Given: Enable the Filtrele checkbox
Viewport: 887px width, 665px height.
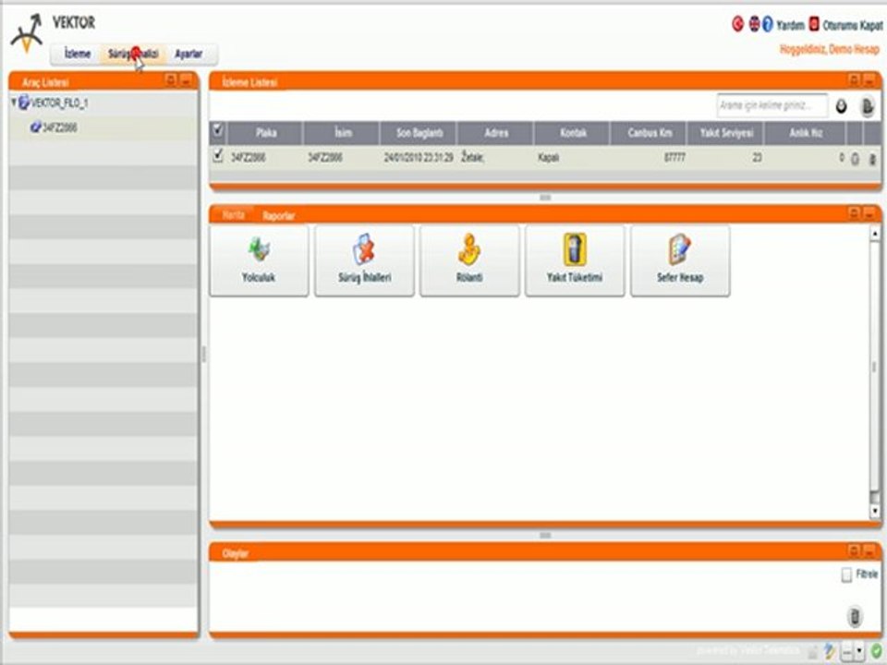Looking at the screenshot, I should point(846,575).
